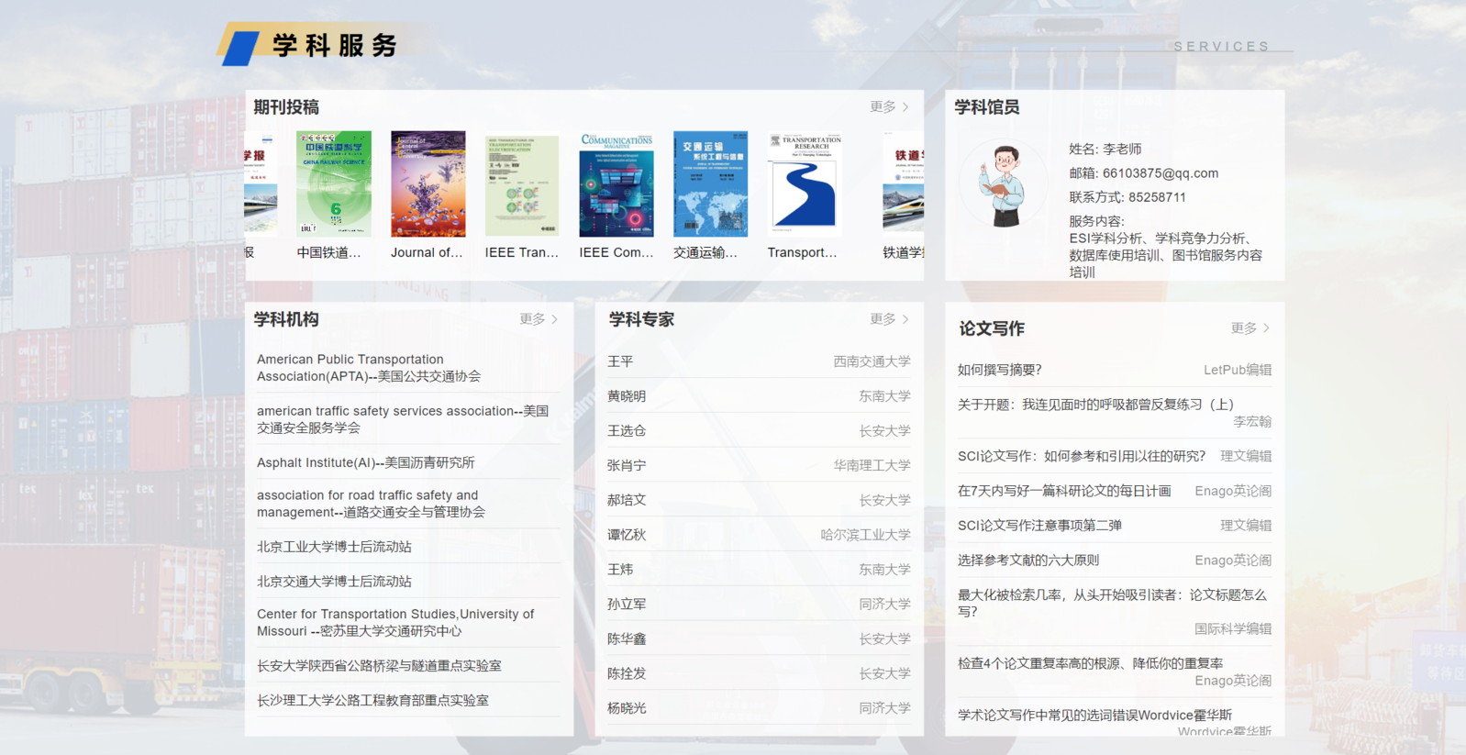Expand 更多 in the 学科机构 section
Screen dimensions: 1466x755
tap(538, 319)
